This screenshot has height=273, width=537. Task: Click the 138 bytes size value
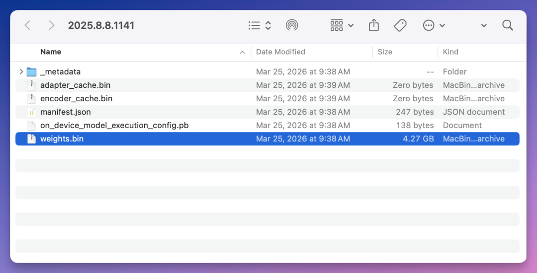(415, 126)
